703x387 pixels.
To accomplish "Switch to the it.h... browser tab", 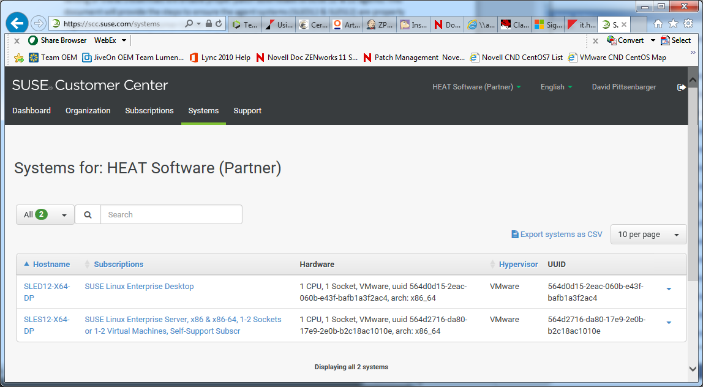I will [x=582, y=24].
